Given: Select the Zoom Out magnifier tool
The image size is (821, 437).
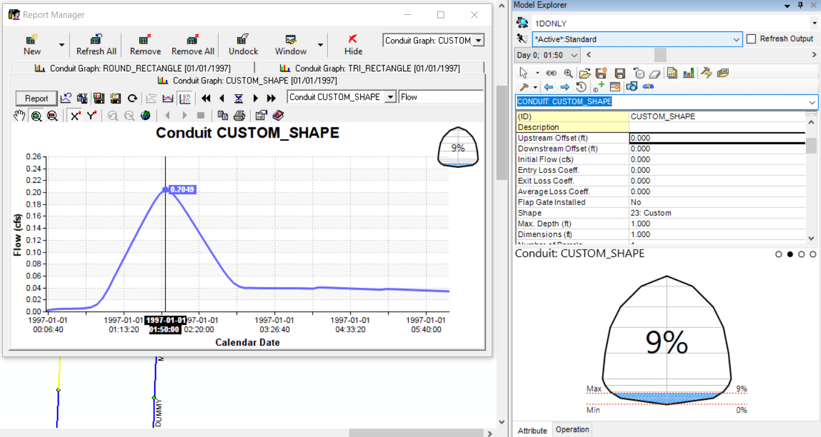Looking at the screenshot, I should [x=52, y=116].
